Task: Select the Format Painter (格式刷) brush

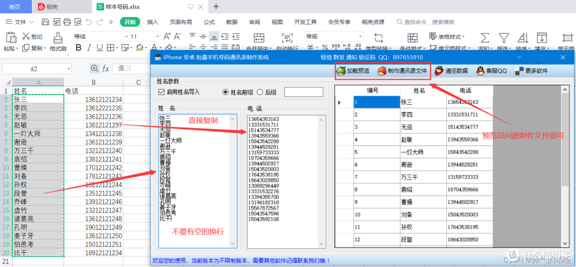Action: pos(58,42)
